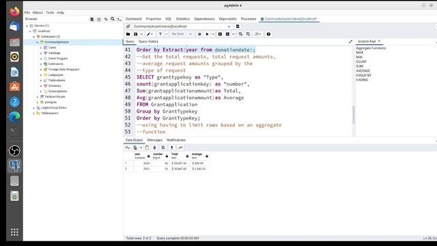This screenshot has height=246, width=437.
Task: Click the 'year' column header in results
Action: (143, 156)
